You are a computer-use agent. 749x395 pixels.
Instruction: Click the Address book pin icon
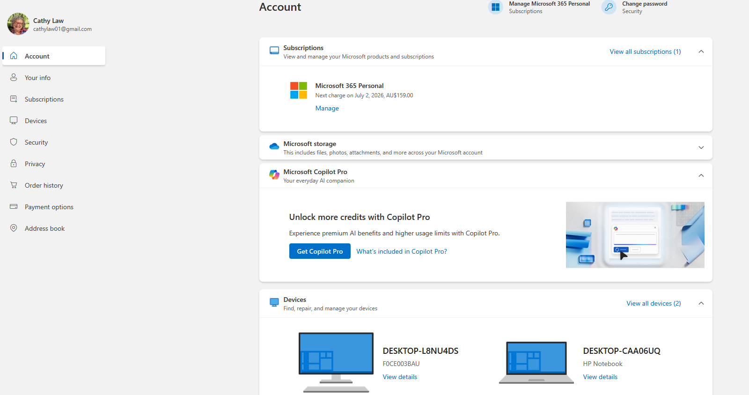(x=14, y=228)
